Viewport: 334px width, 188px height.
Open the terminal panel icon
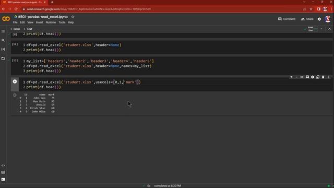click(x=3, y=180)
